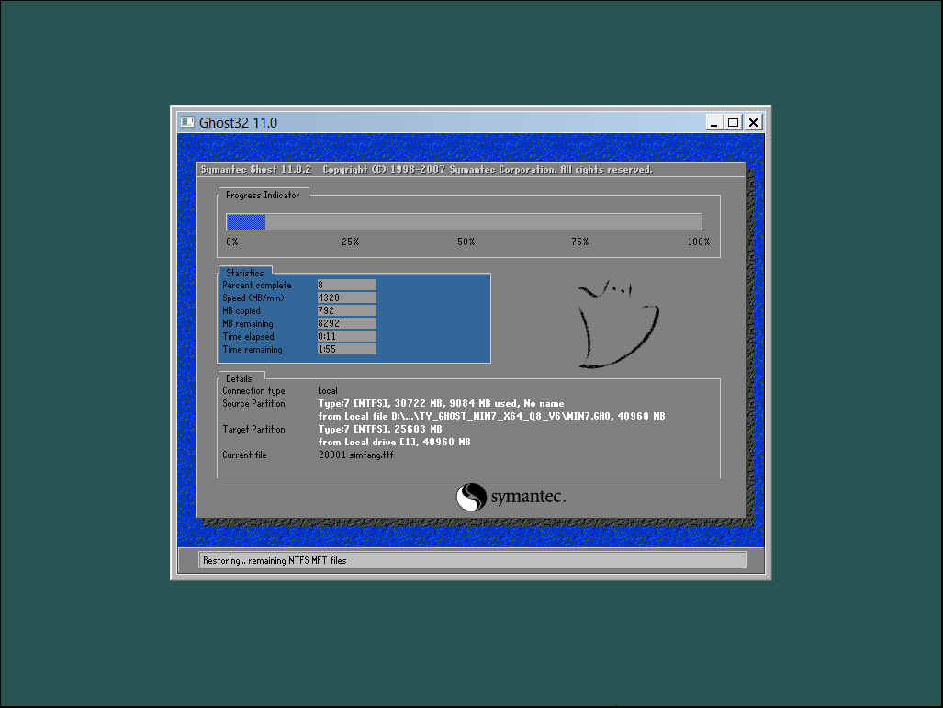Click the 'Time remaining' label
The width and height of the screenshot is (943, 708).
point(253,350)
